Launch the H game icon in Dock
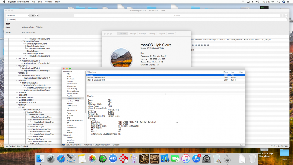Viewport: 293px width, 165px height. point(144,159)
